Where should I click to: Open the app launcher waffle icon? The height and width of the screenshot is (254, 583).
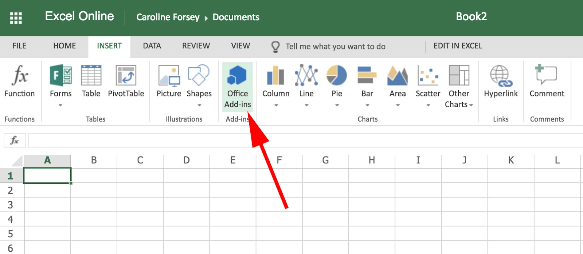click(16, 18)
